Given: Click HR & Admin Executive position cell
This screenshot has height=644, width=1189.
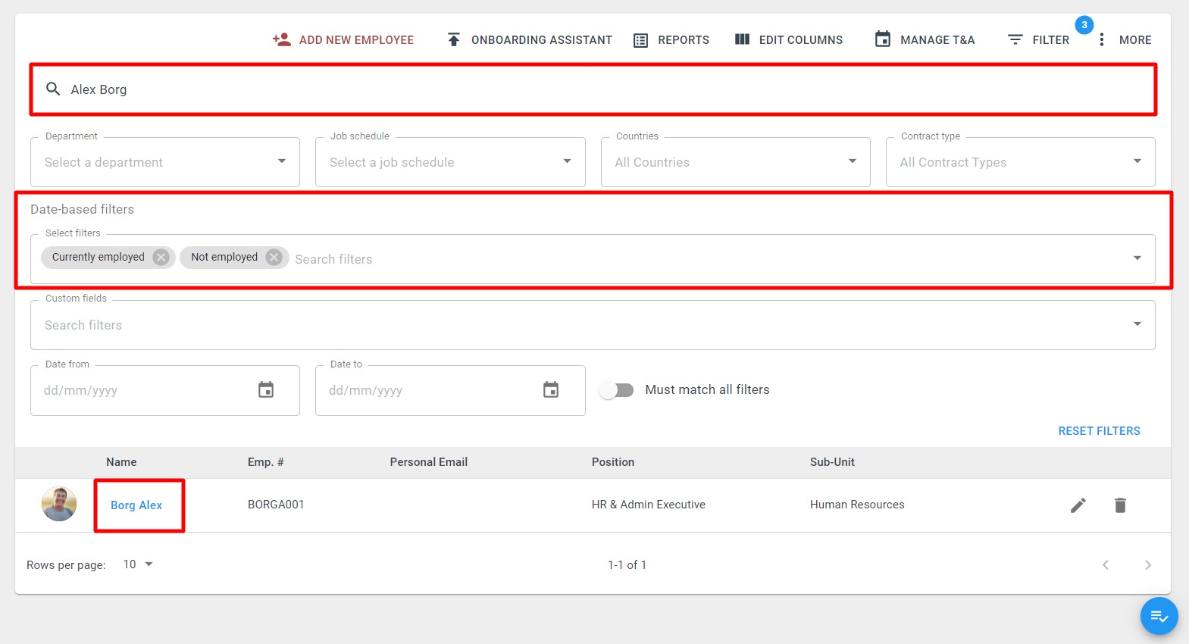Looking at the screenshot, I should coord(649,505).
